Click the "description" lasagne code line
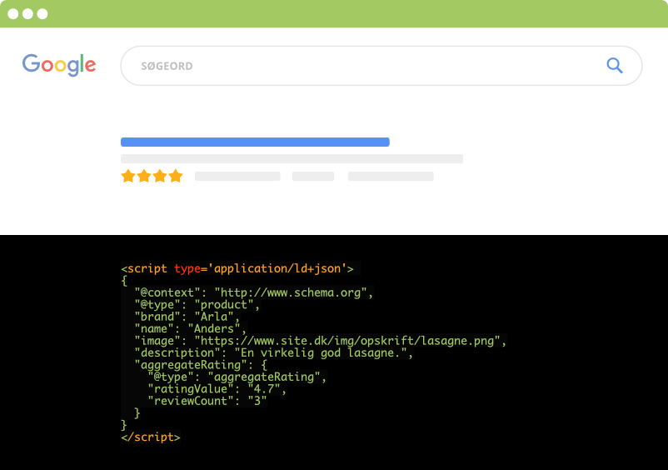The image size is (668, 470). coord(274,352)
